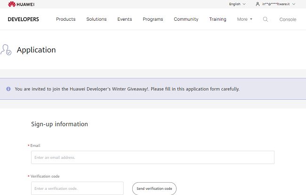Click the info icon in invitation banner
This screenshot has width=306, height=195.
8,89
